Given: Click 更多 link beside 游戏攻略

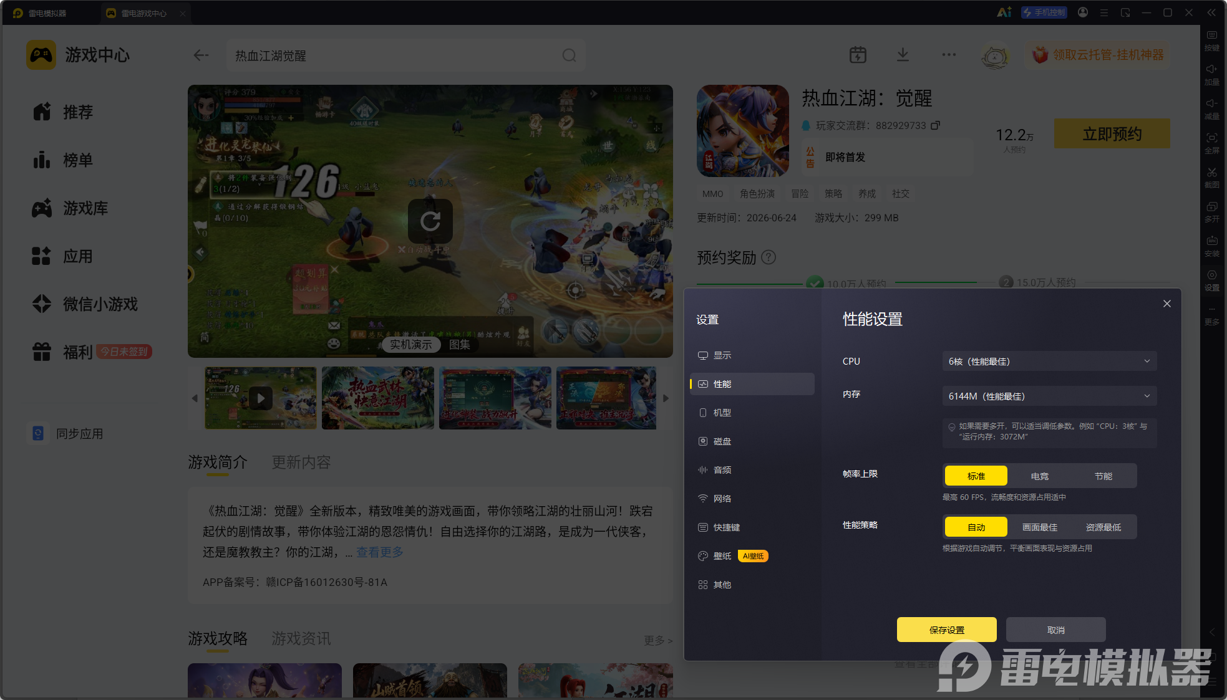Looking at the screenshot, I should (658, 640).
